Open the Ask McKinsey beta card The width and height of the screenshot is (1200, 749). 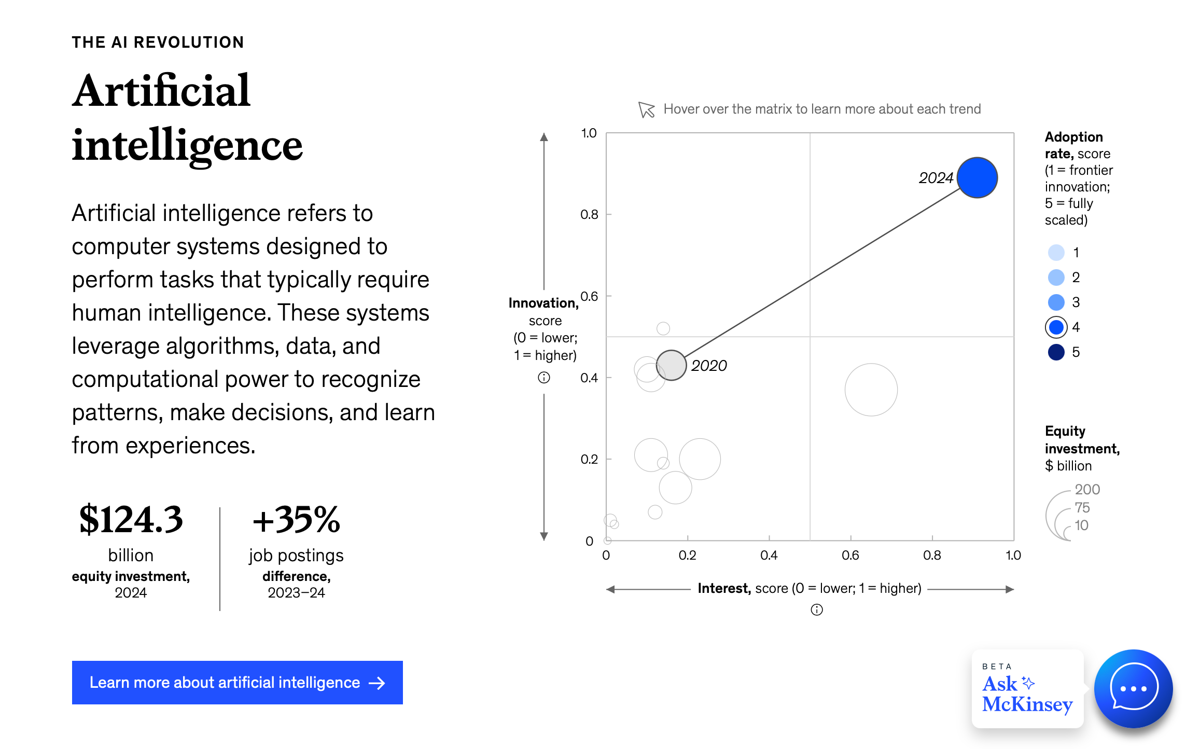coord(1027,689)
